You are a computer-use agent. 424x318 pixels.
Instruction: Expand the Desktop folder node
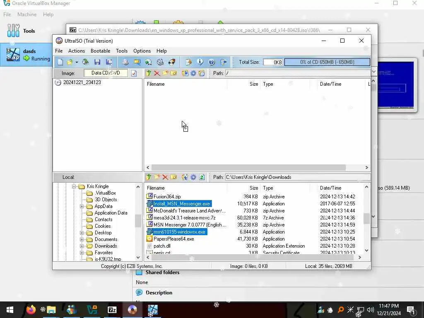coord(82,233)
